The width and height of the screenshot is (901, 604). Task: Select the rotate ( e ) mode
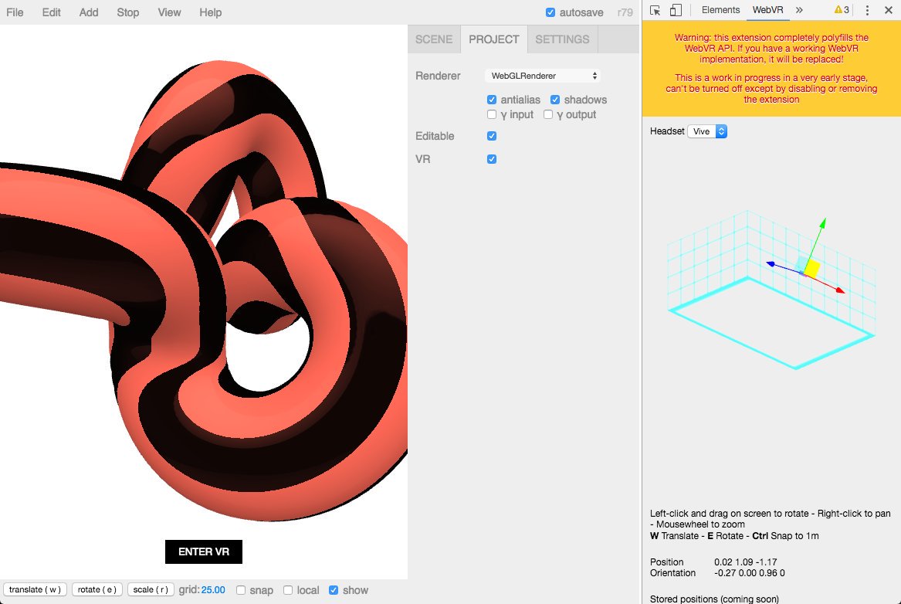click(x=97, y=589)
